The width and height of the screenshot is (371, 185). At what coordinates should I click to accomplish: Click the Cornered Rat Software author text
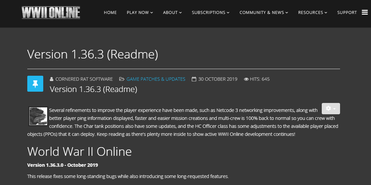84,79
